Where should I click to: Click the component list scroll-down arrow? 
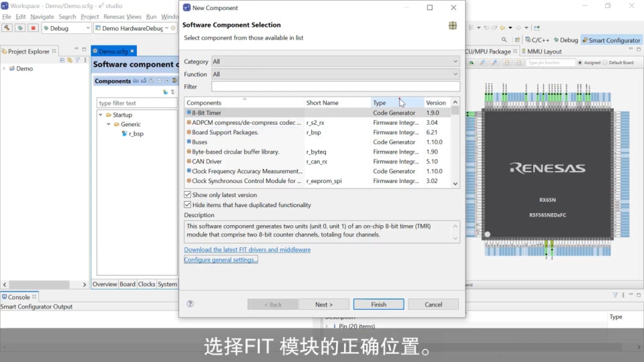tap(455, 184)
